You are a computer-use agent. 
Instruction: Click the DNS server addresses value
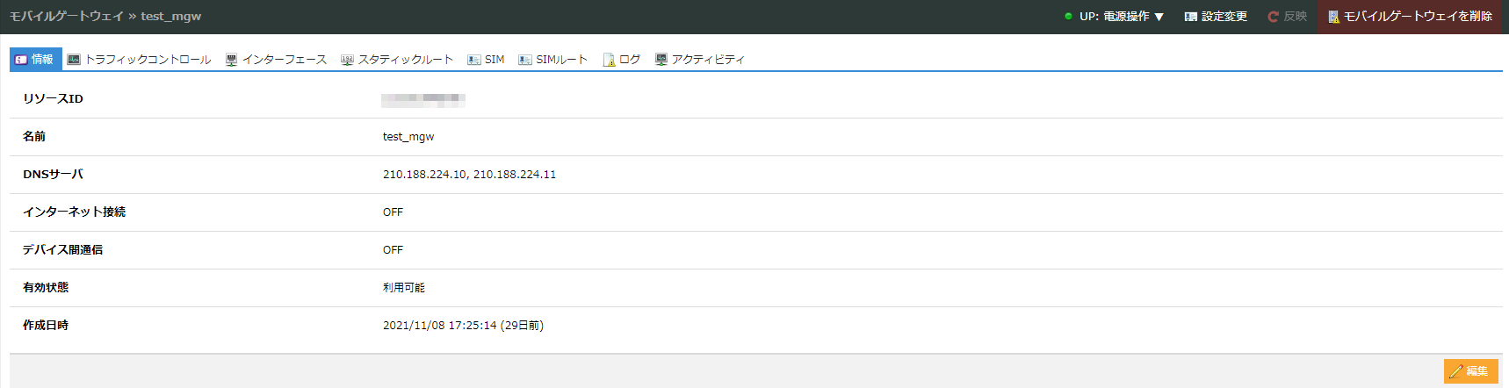click(469, 175)
